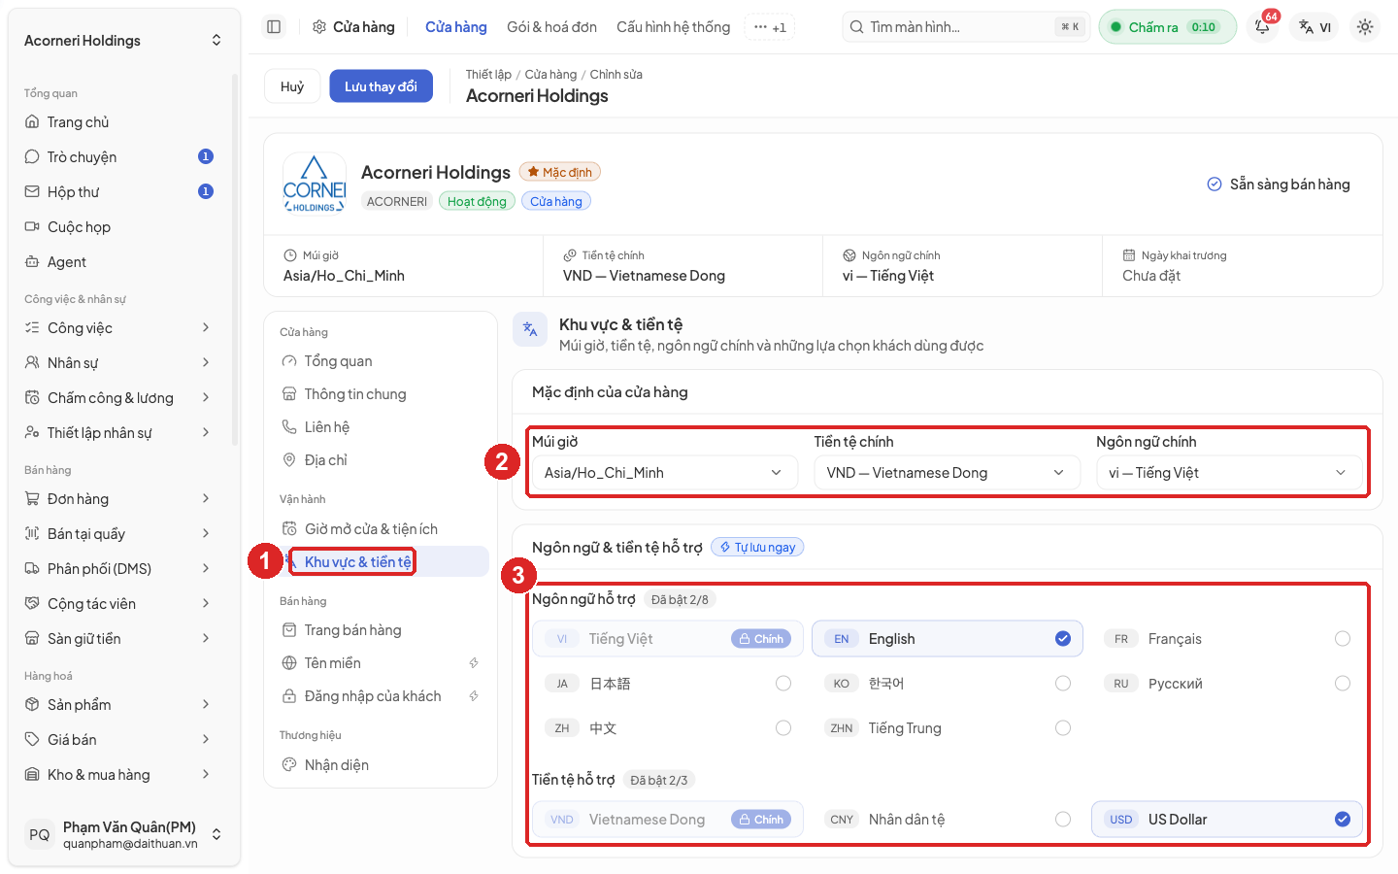Expand the Sản phẩm sidebar section
This screenshot has width=1398, height=874.
click(x=118, y=705)
